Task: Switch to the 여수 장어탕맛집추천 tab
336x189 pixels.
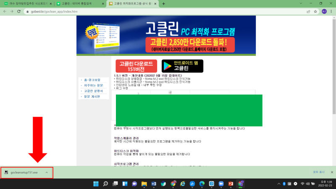Action: 27,4
